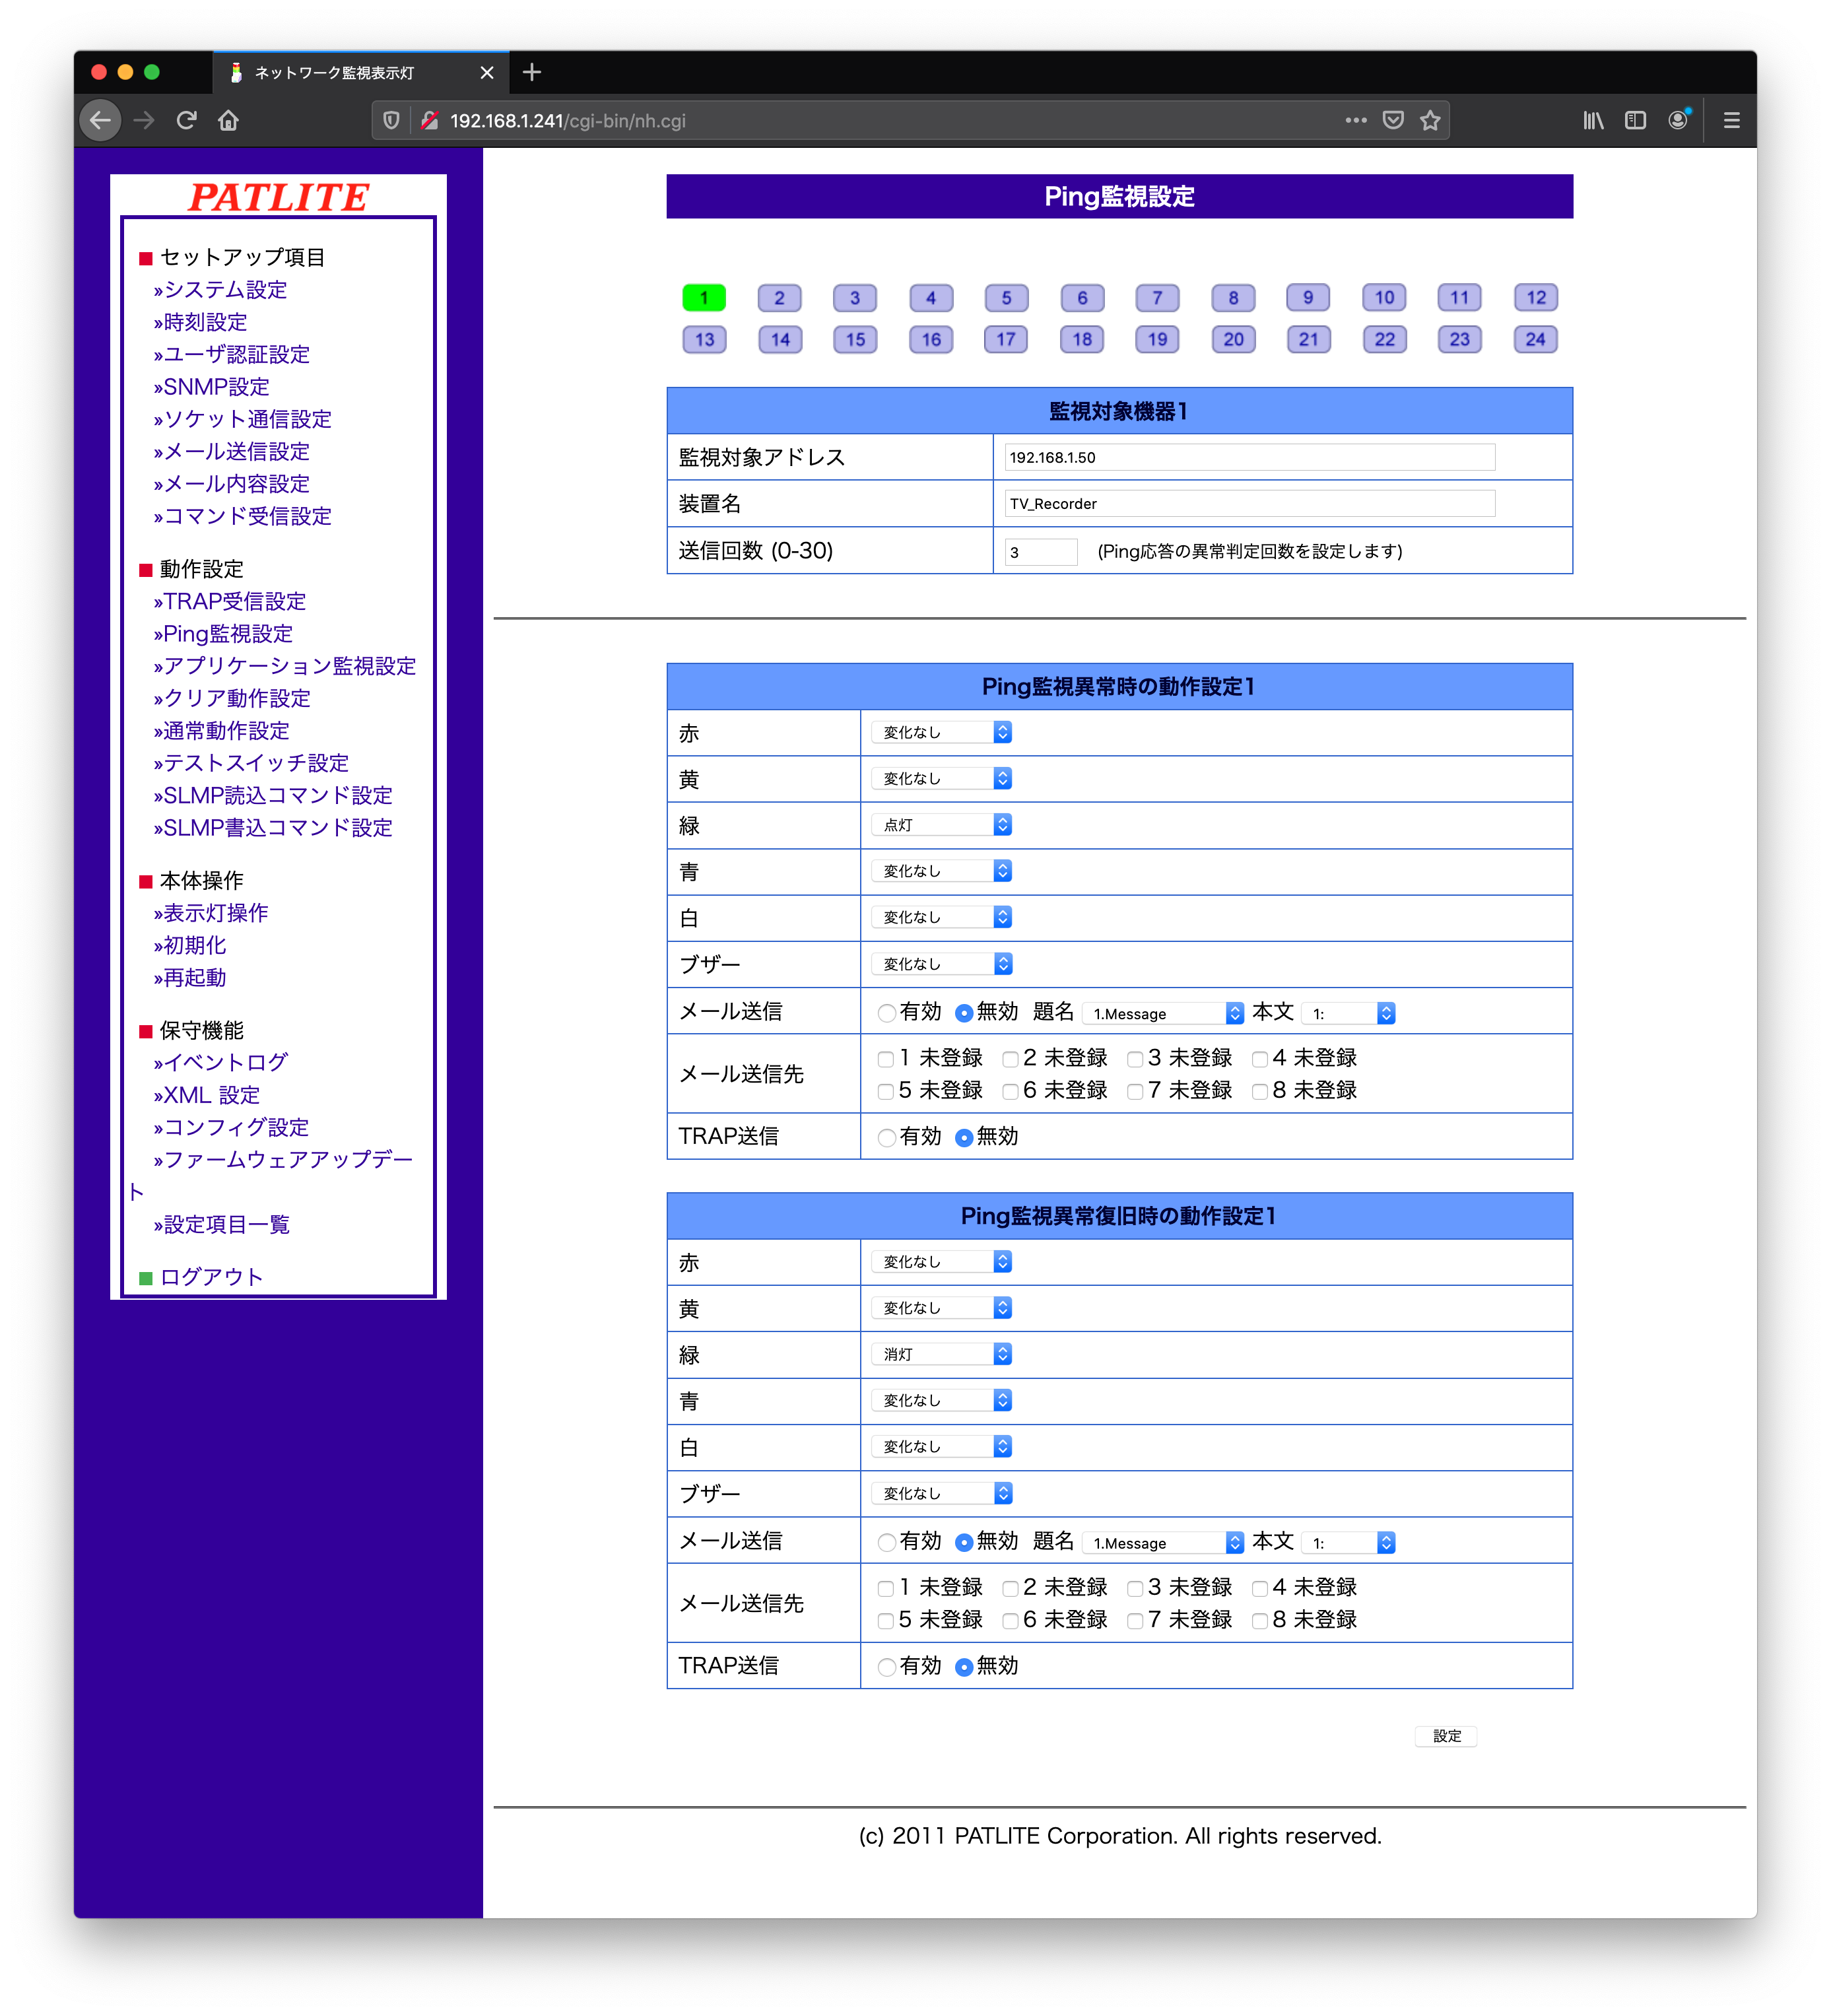Open the 緑 dropdown showing 消灯
Screen dimensions: 1831x2016
[x=942, y=1354]
